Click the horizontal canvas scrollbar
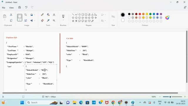Image resolution: width=188 pixels, height=106 pixels. coord(90,93)
